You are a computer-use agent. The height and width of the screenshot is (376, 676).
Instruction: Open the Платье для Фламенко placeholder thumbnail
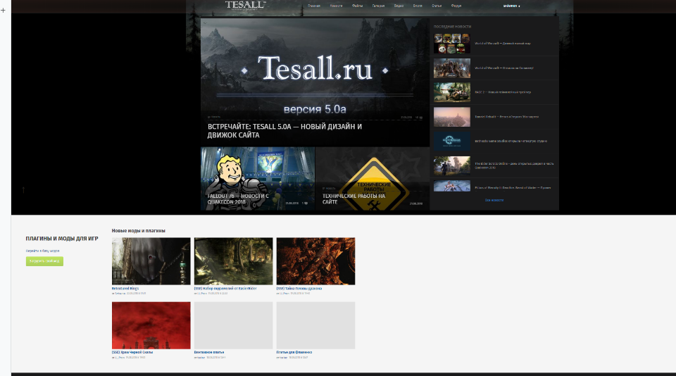(x=315, y=325)
